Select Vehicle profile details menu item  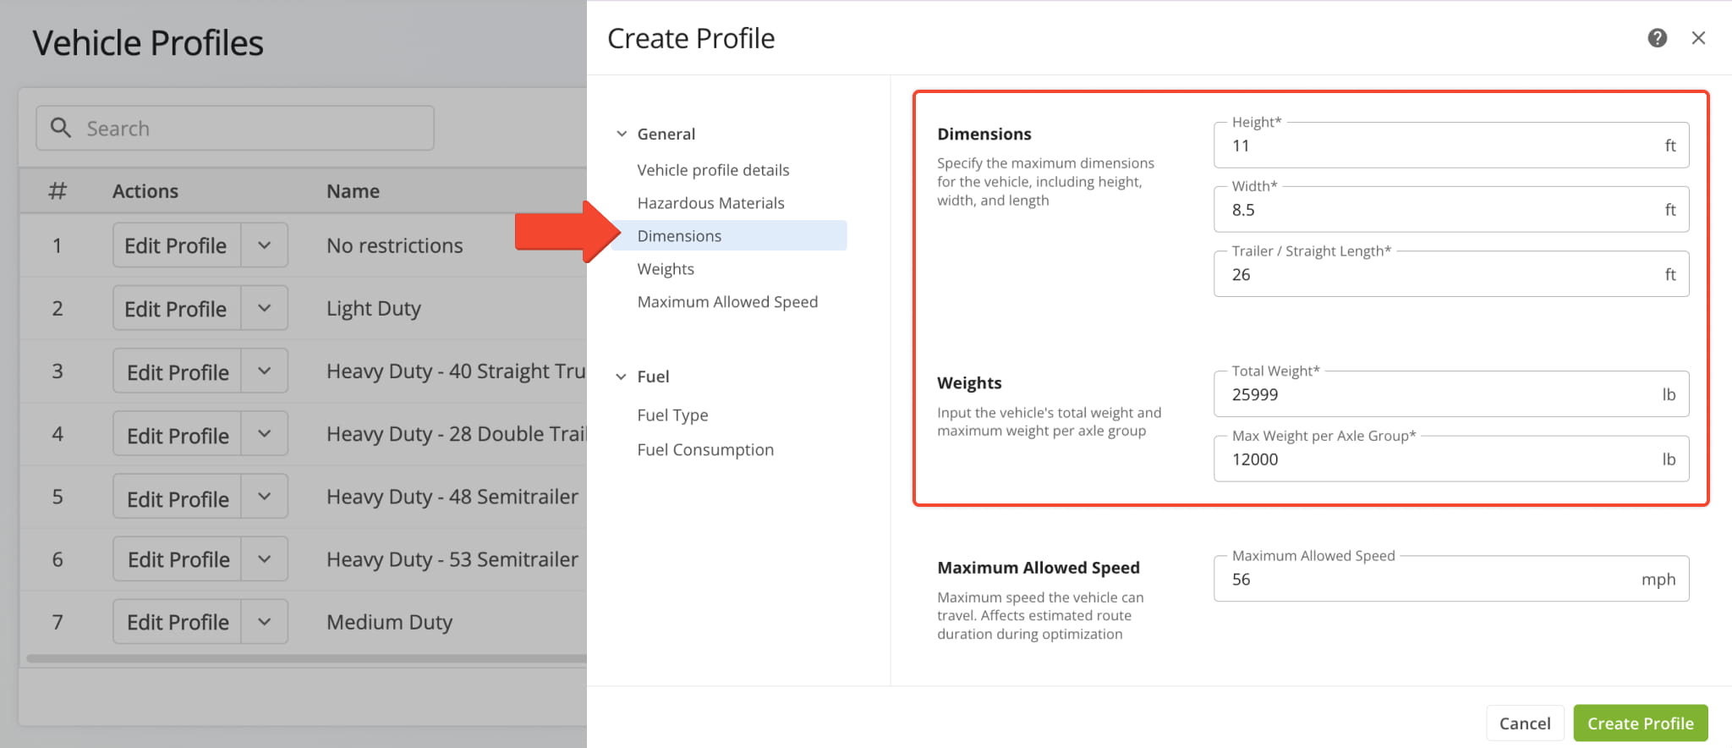713,170
